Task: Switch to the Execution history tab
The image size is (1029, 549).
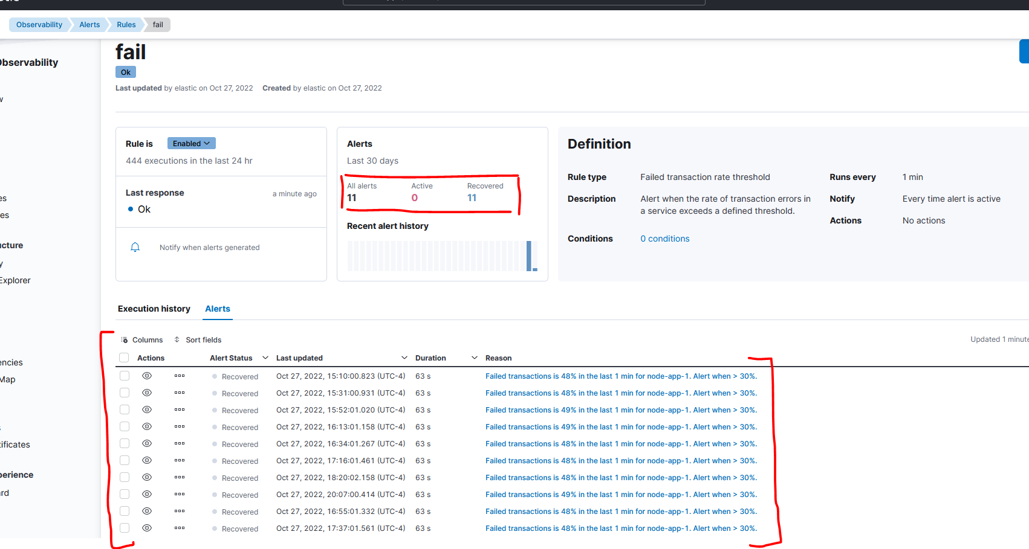Action: [x=154, y=309]
